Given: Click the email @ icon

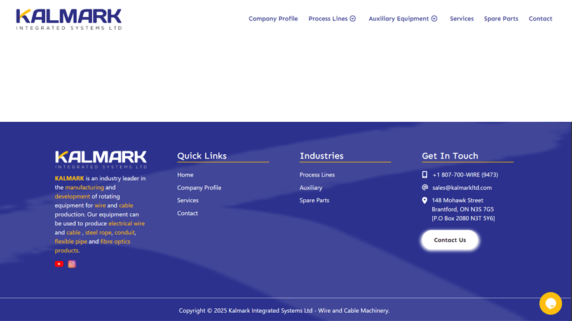Looking at the screenshot, I should pyautogui.click(x=425, y=188).
